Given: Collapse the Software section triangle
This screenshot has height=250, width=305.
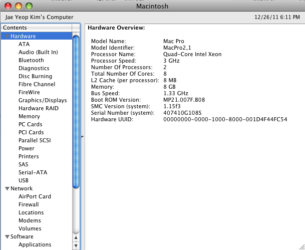Looking at the screenshot, I should pyautogui.click(x=7, y=237).
